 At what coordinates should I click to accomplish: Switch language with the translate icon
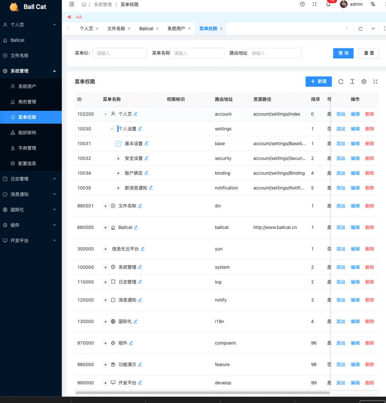(373, 4)
